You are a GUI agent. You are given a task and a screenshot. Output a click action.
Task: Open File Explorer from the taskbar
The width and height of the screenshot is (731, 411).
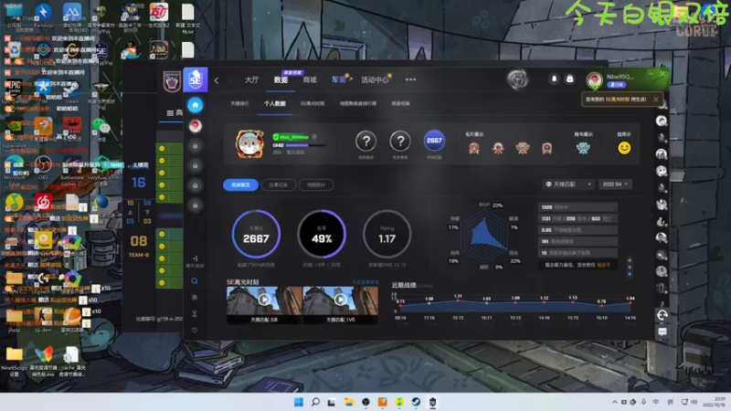[349, 402]
